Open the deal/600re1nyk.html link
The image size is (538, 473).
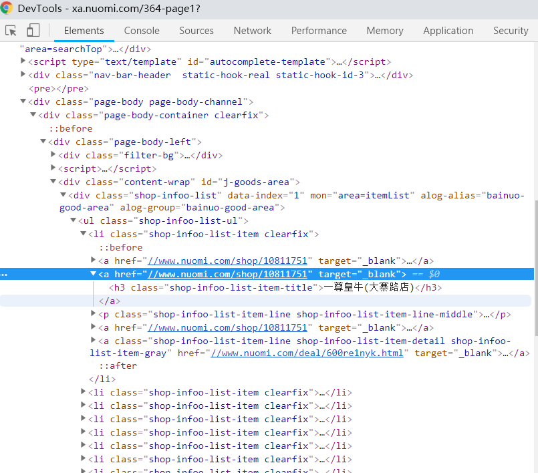pos(307,353)
